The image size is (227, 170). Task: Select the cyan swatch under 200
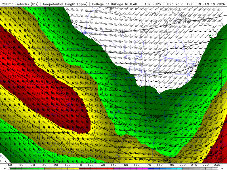pos(180,169)
